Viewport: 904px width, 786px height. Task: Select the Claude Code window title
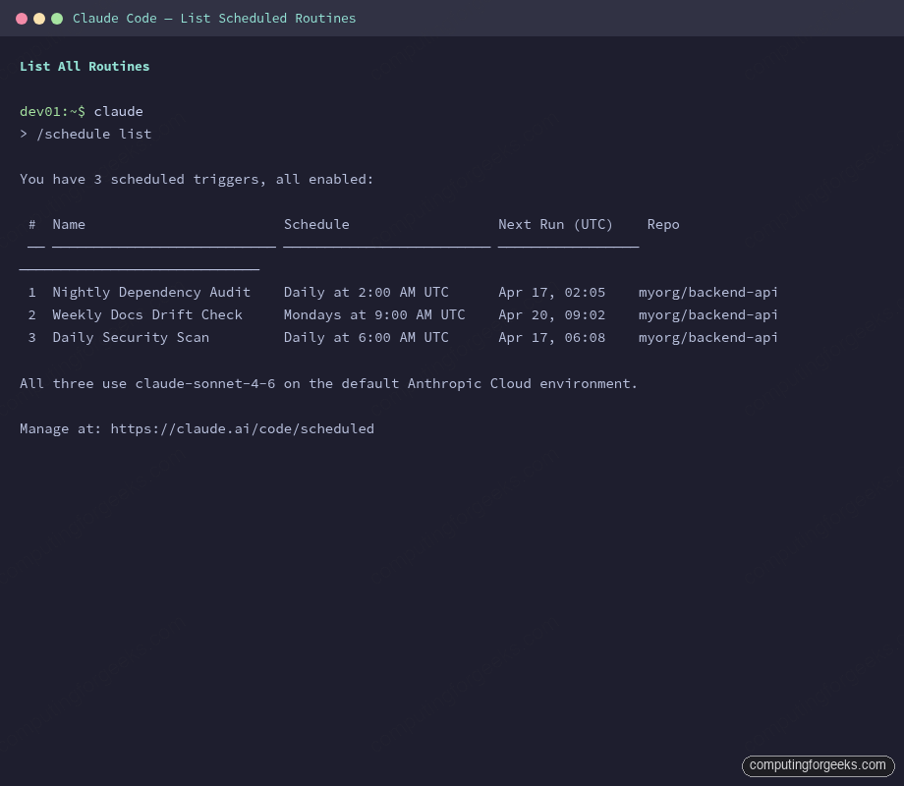[x=214, y=18]
